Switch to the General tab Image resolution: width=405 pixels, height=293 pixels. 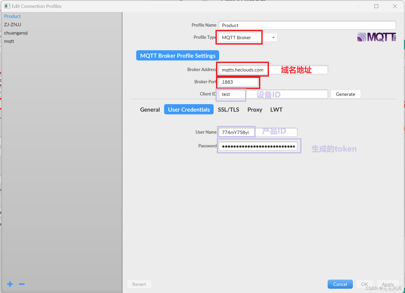tap(150, 109)
